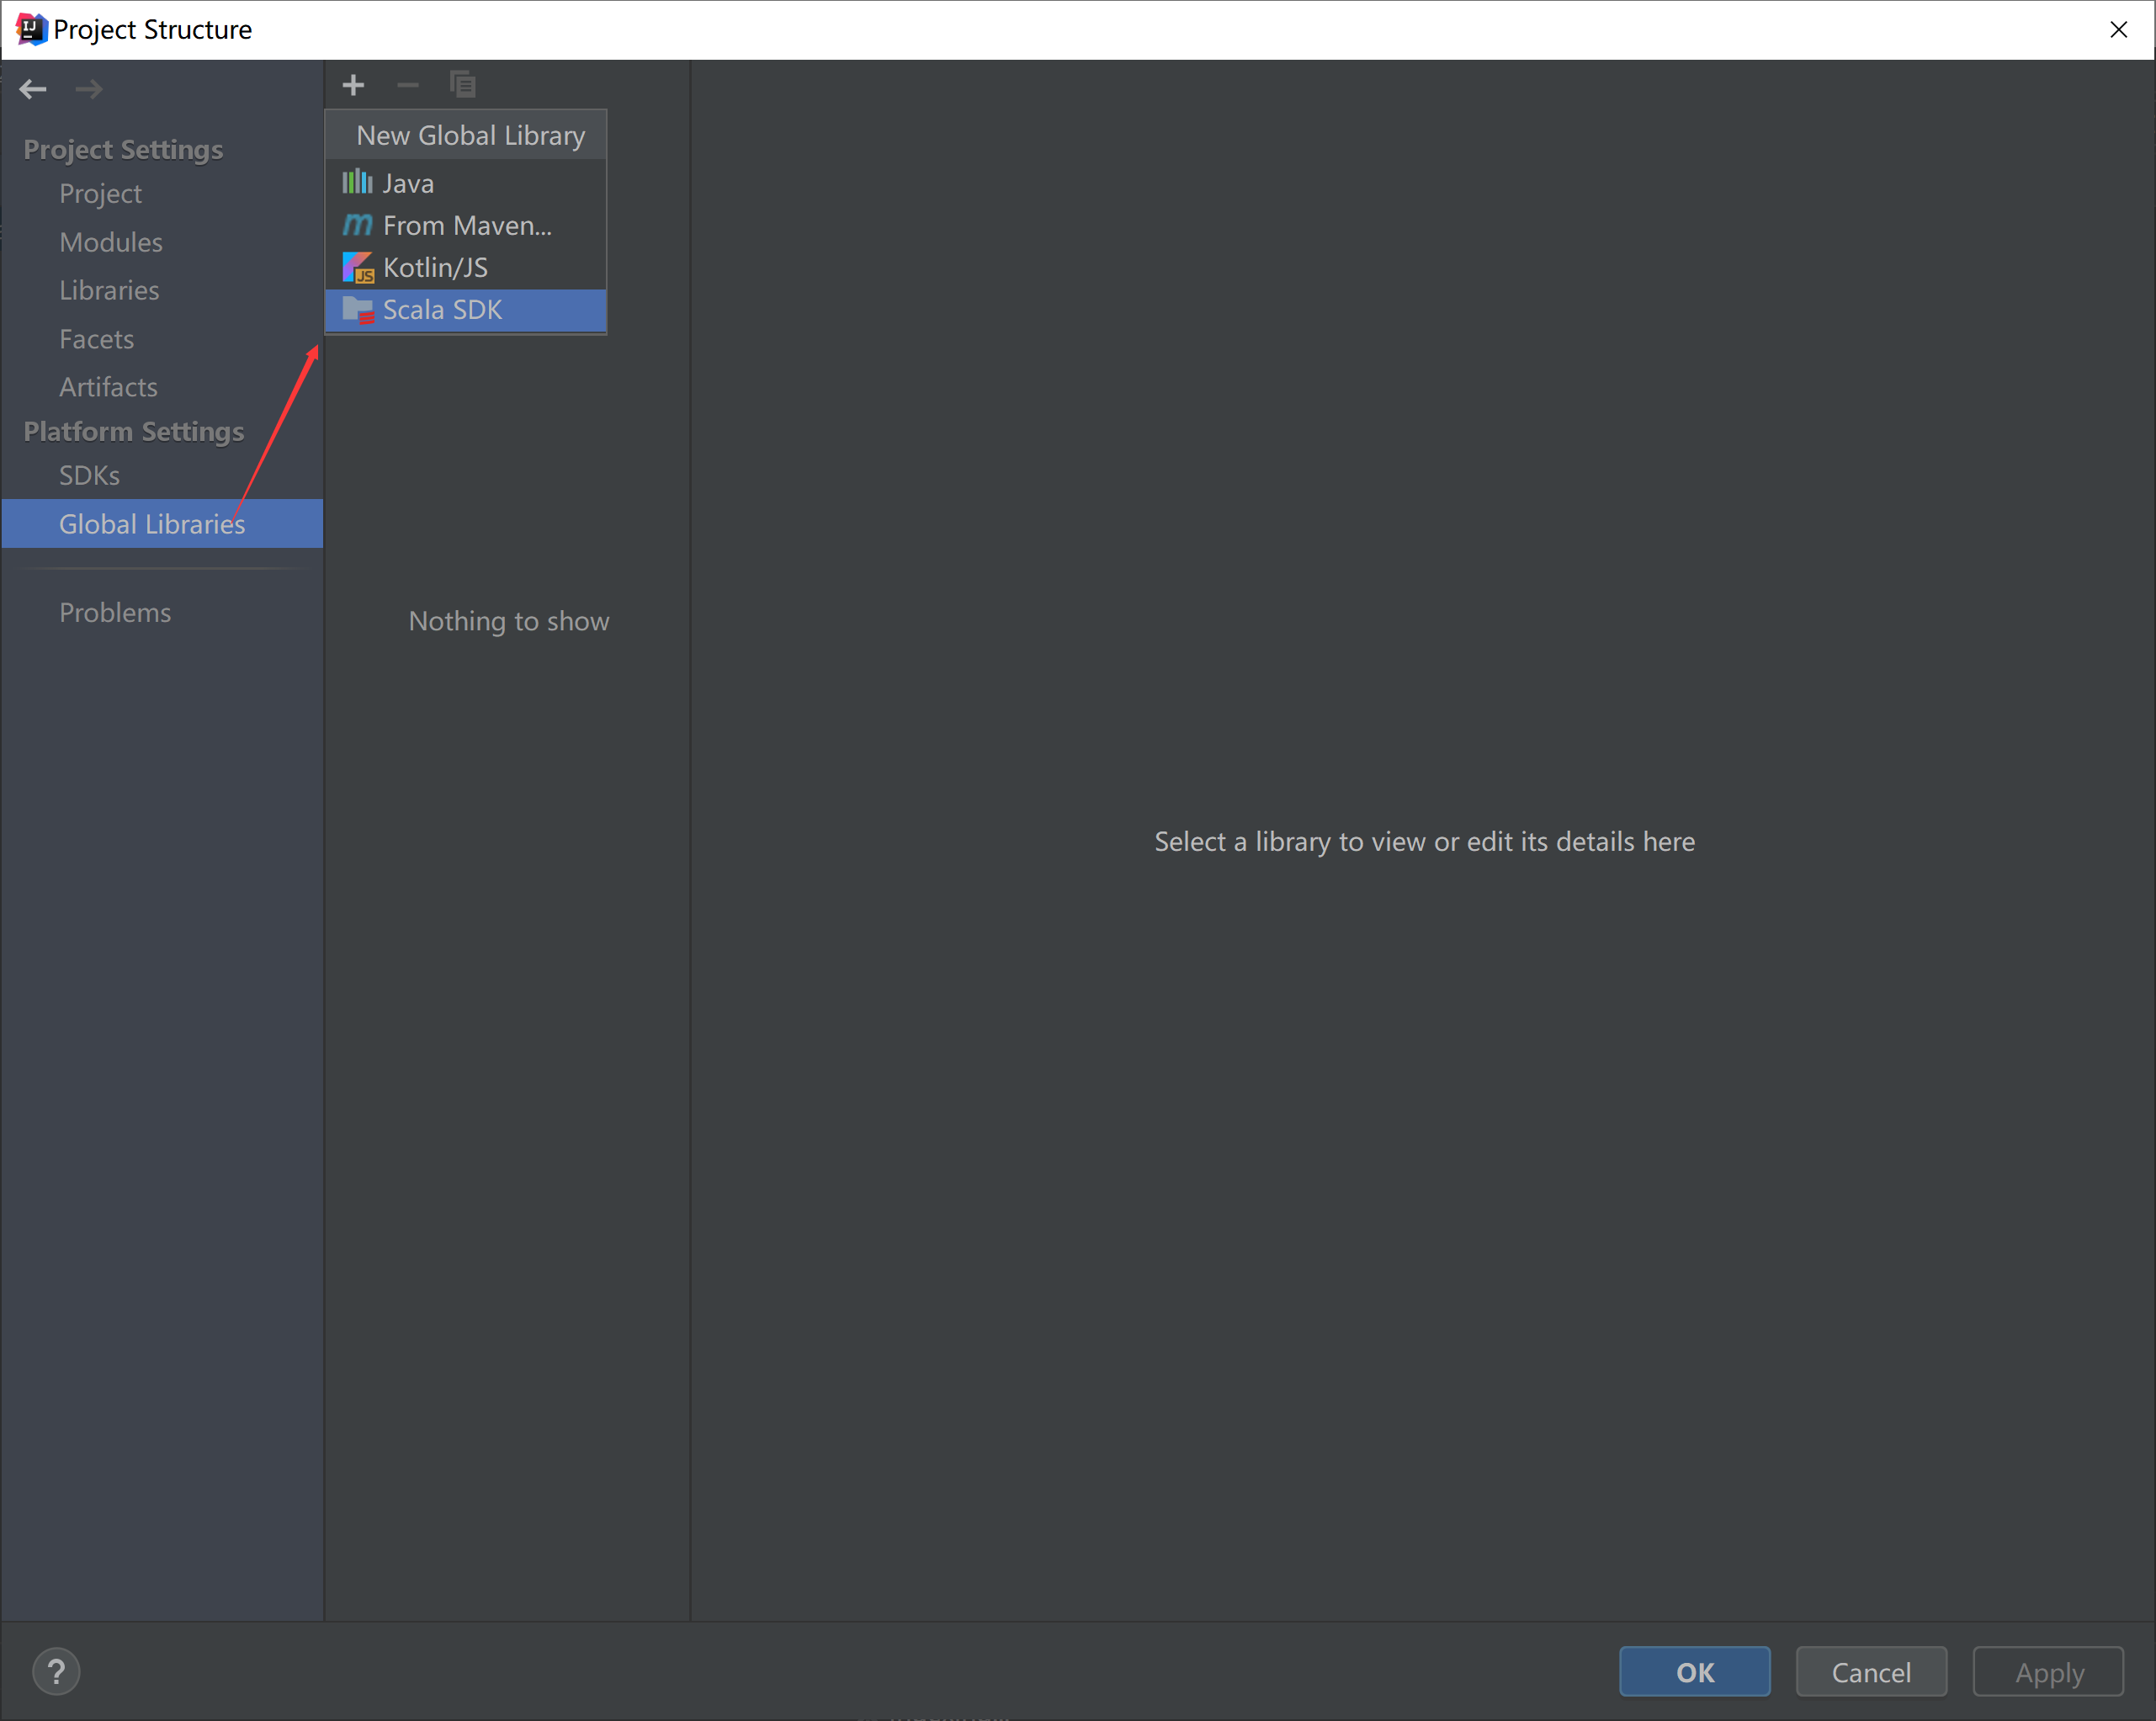Viewport: 2156px width, 1721px height.
Task: Choose Java library from popup
Action: [x=407, y=184]
